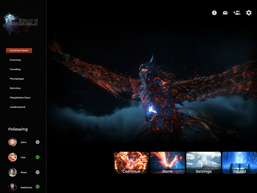Select the Overview menu item

[x=15, y=60]
